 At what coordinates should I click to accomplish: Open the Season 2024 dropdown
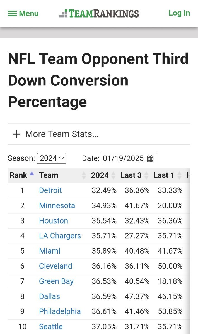(52, 158)
